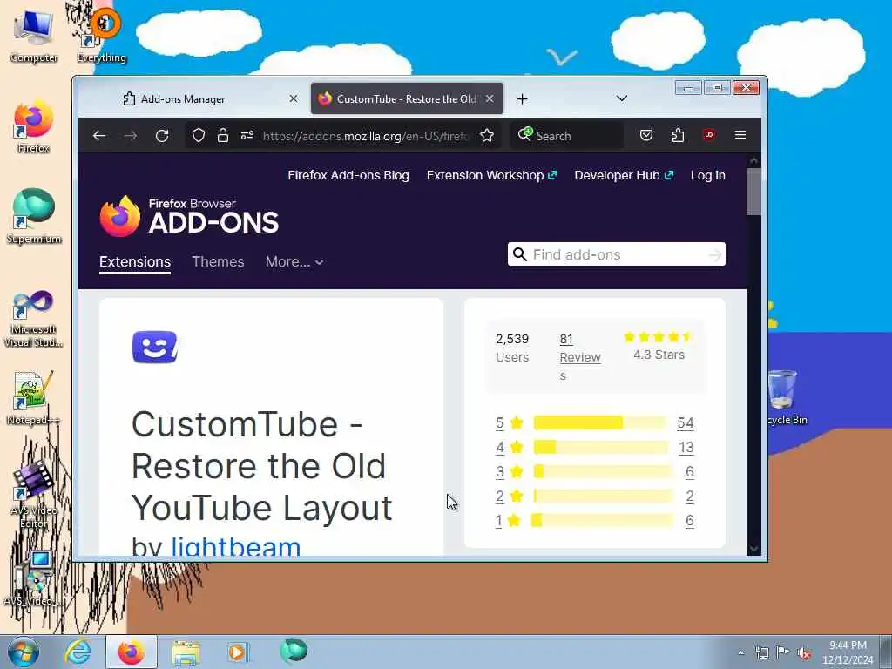Click the uBlock Origin toolbar icon
The height and width of the screenshot is (669, 892).
(709, 135)
